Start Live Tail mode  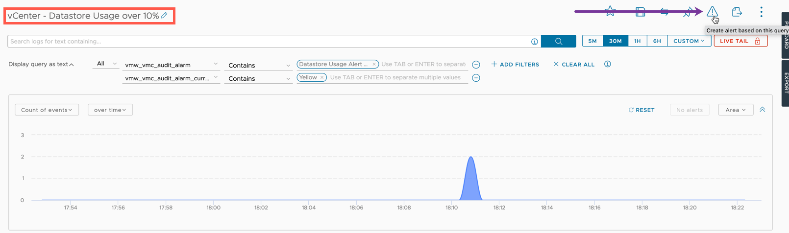pos(740,41)
